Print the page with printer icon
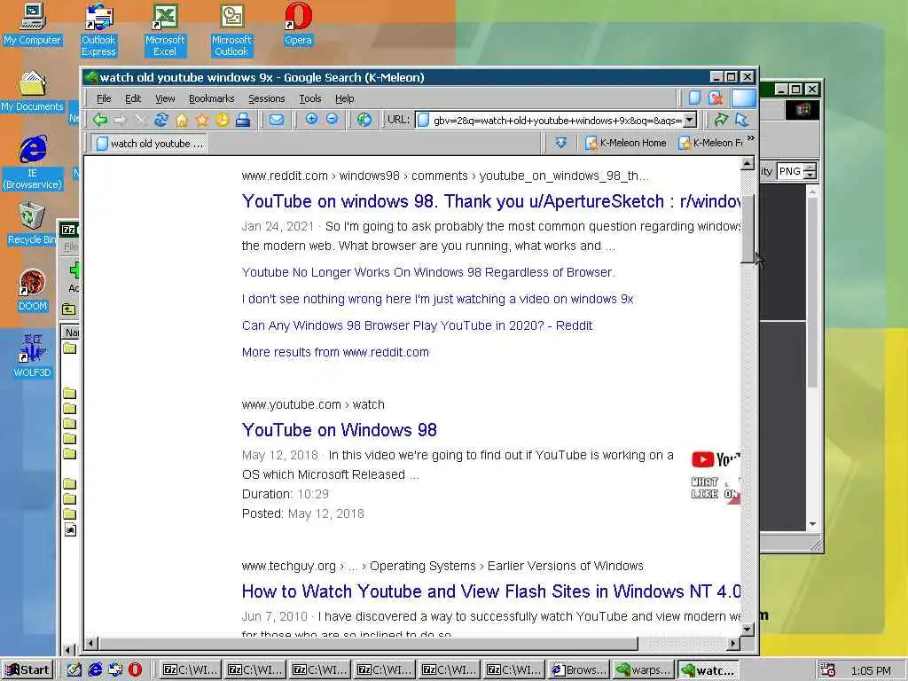908x681 pixels. pos(243,120)
